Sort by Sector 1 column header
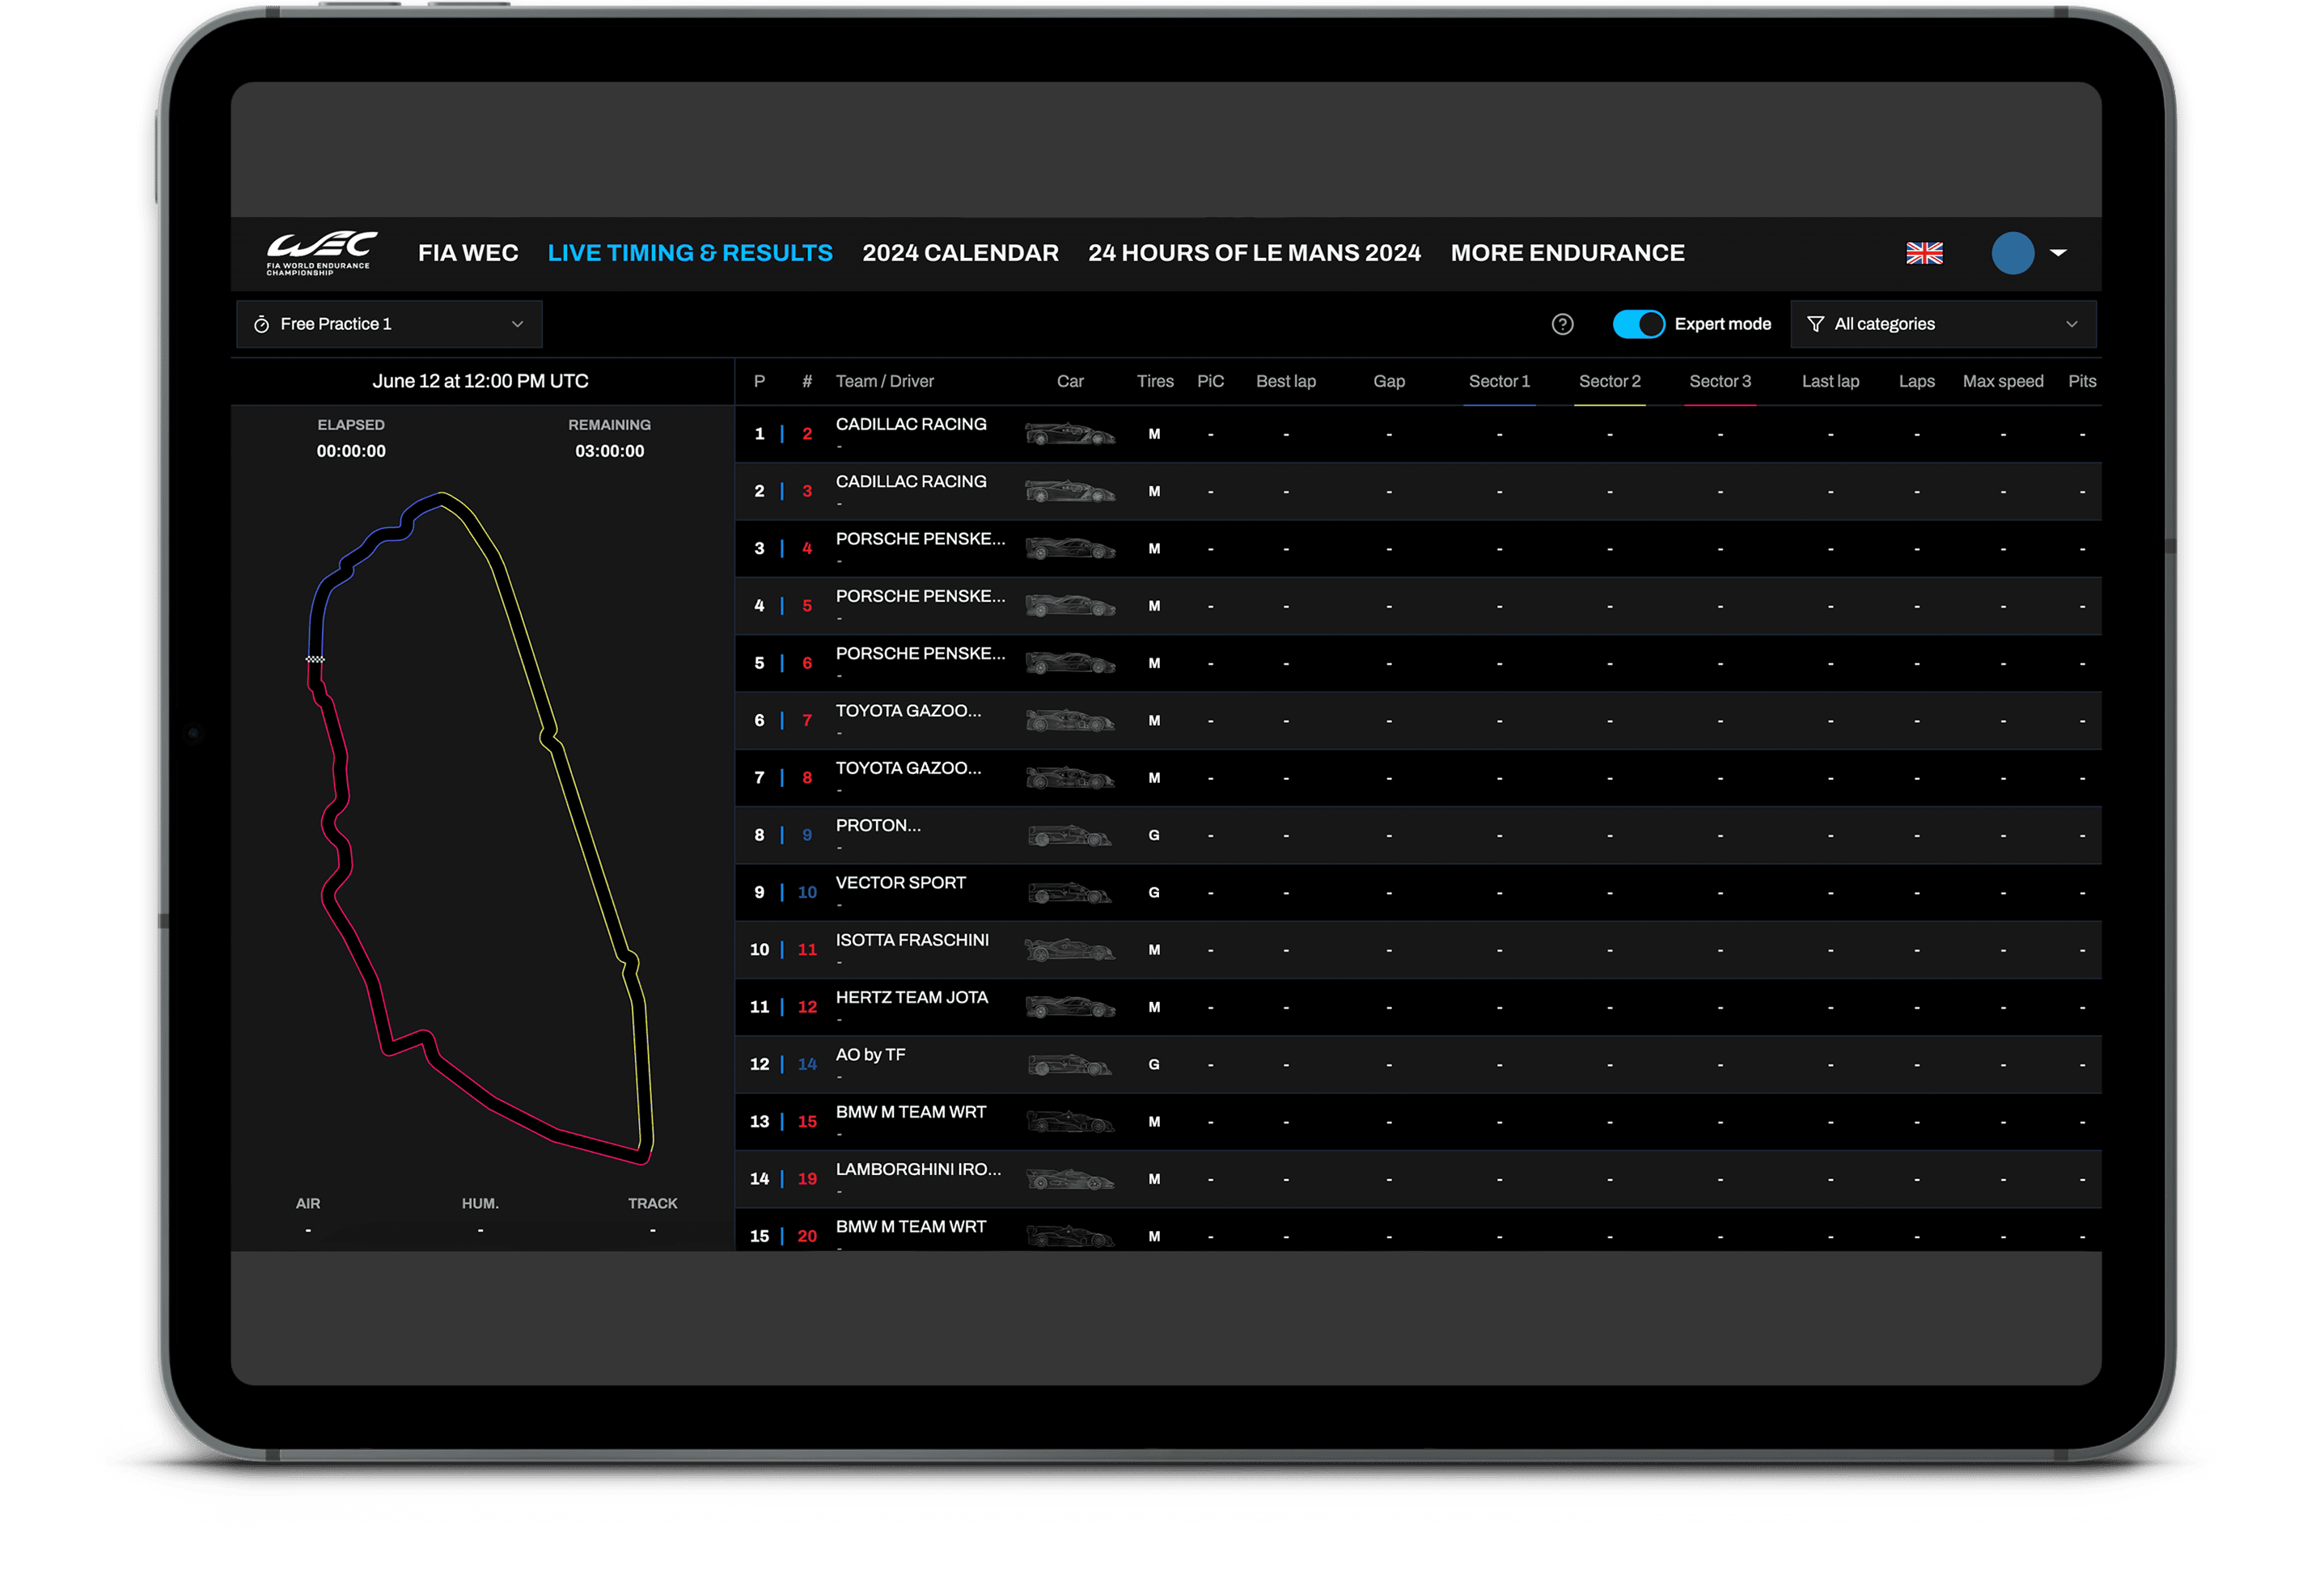This screenshot has height=1590, width=2315. tap(1498, 382)
